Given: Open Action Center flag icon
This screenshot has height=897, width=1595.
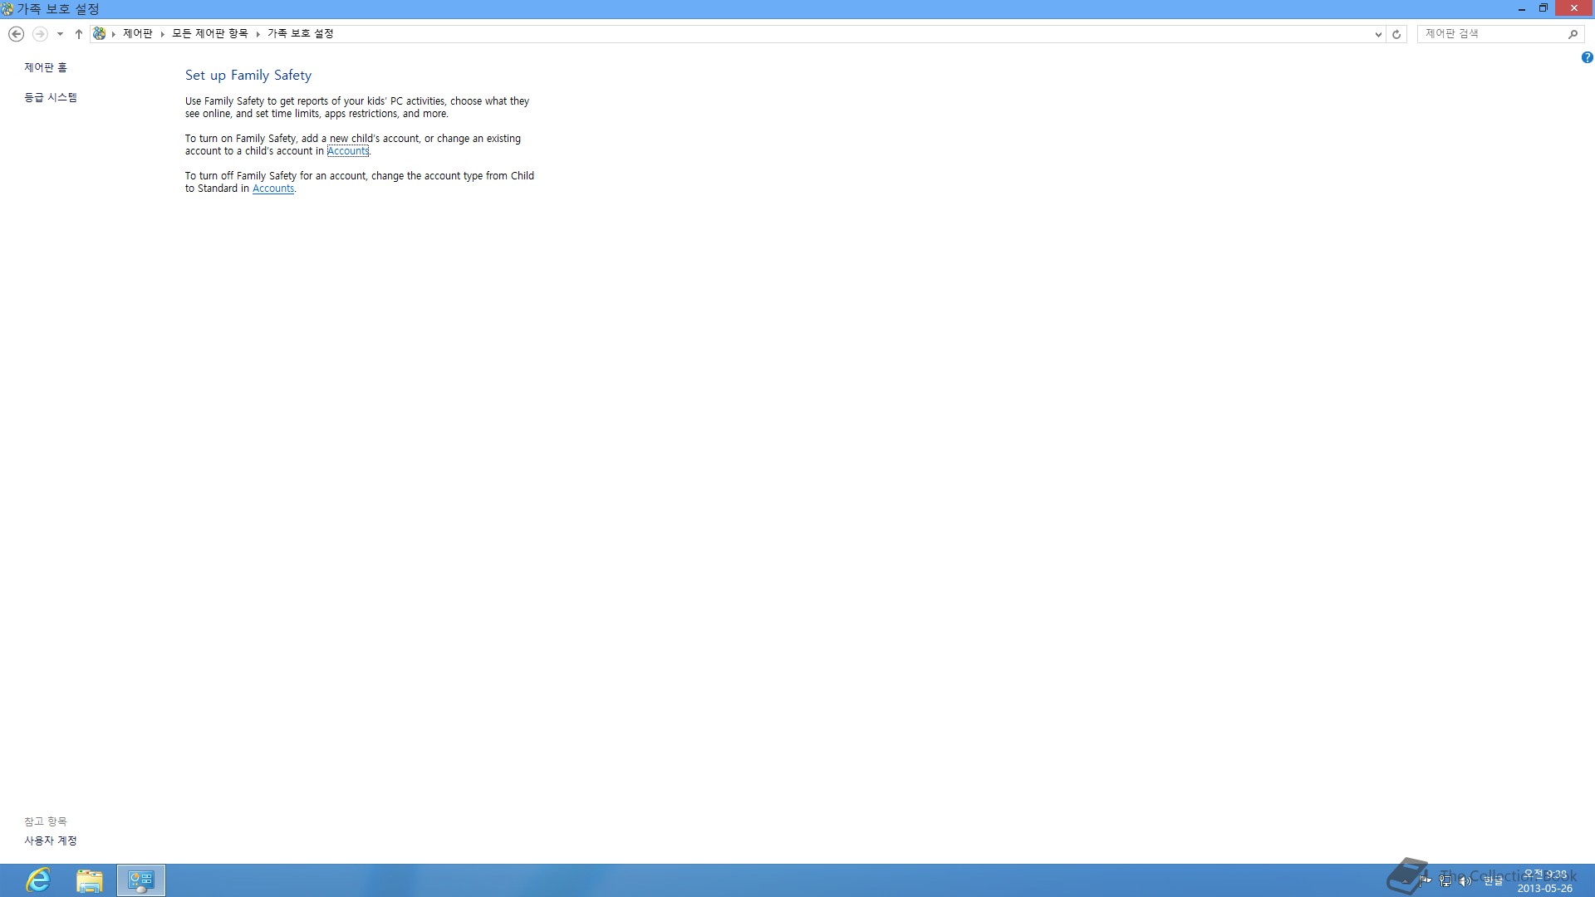Looking at the screenshot, I should pos(1426,880).
